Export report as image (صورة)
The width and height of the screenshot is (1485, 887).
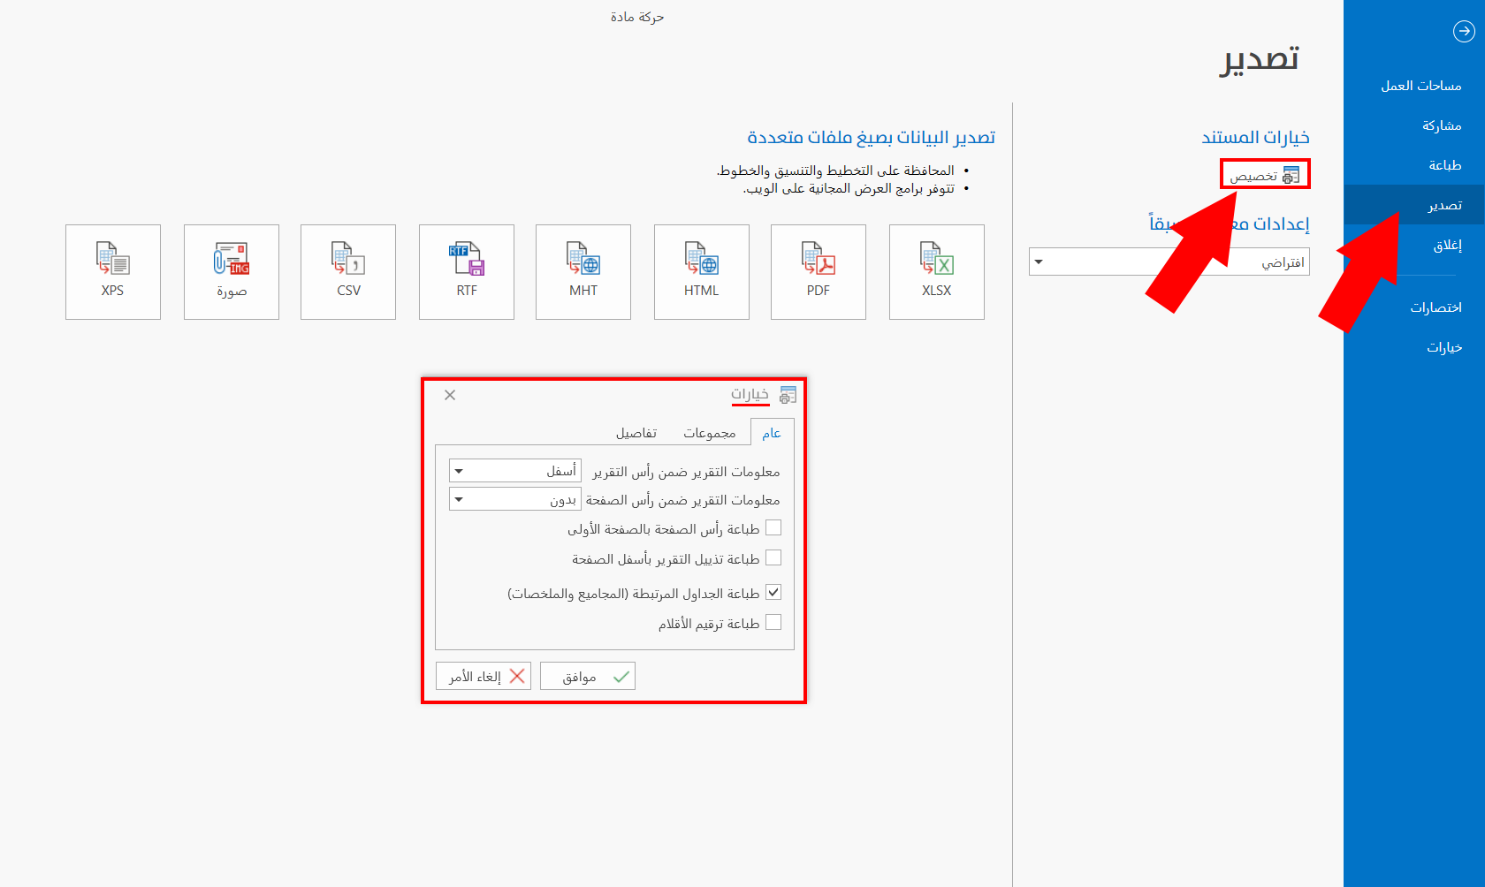click(x=231, y=272)
